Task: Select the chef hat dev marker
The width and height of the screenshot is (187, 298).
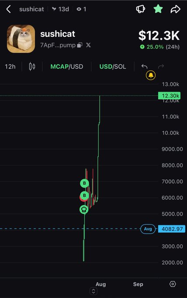Action: (x=84, y=209)
